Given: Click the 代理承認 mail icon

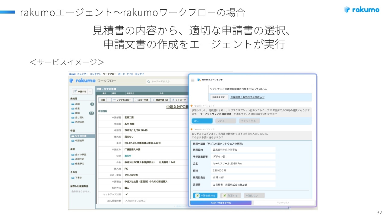Looking at the screenshot, I should click(x=73, y=122).
